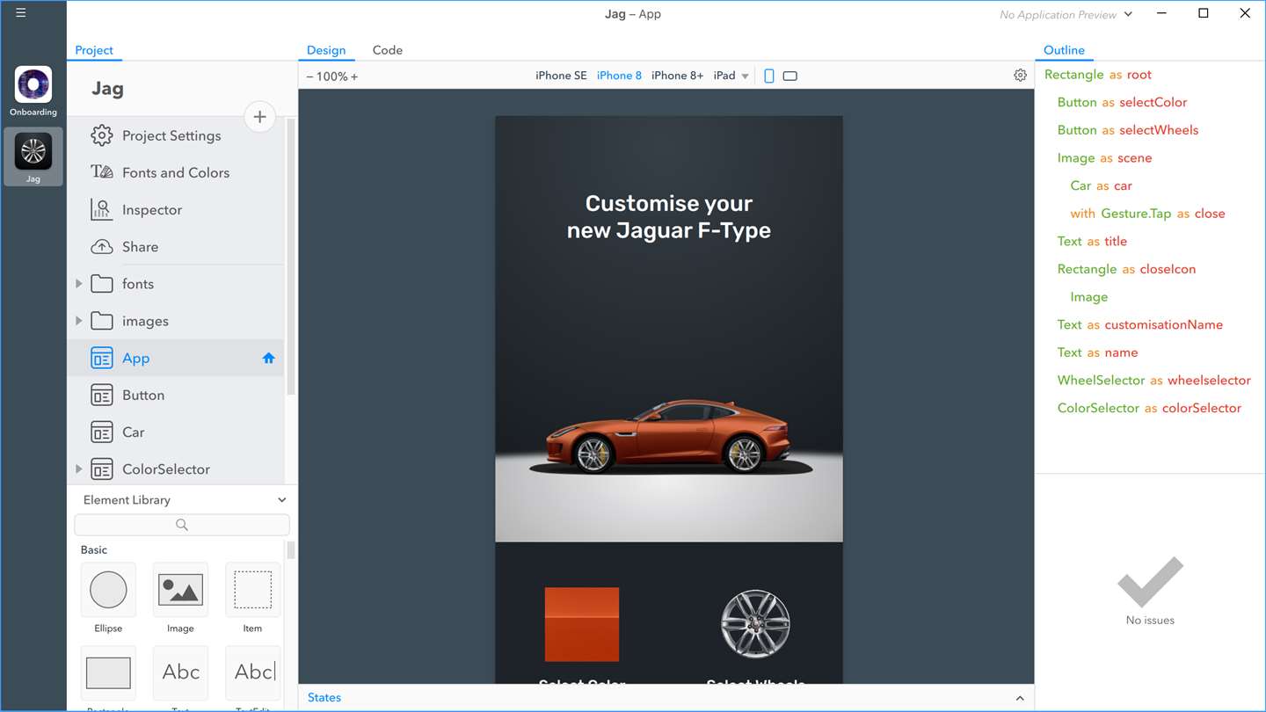Click the add new item plus button
Screen dimensions: 1266x712
point(259,117)
